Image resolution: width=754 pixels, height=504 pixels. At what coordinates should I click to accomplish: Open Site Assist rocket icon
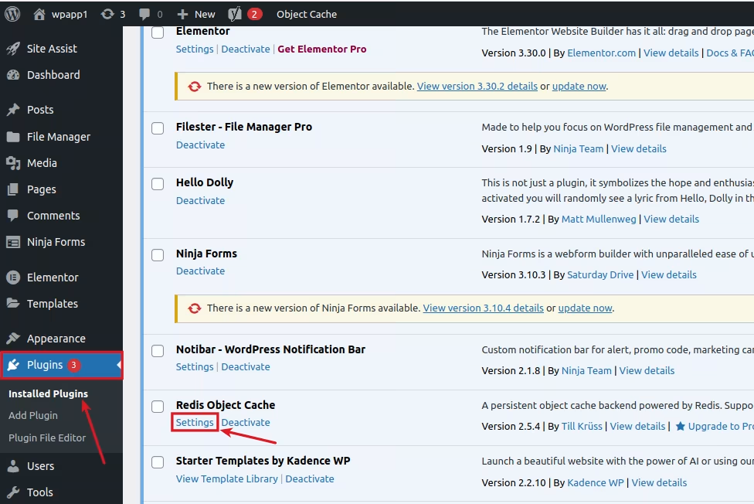[13, 49]
